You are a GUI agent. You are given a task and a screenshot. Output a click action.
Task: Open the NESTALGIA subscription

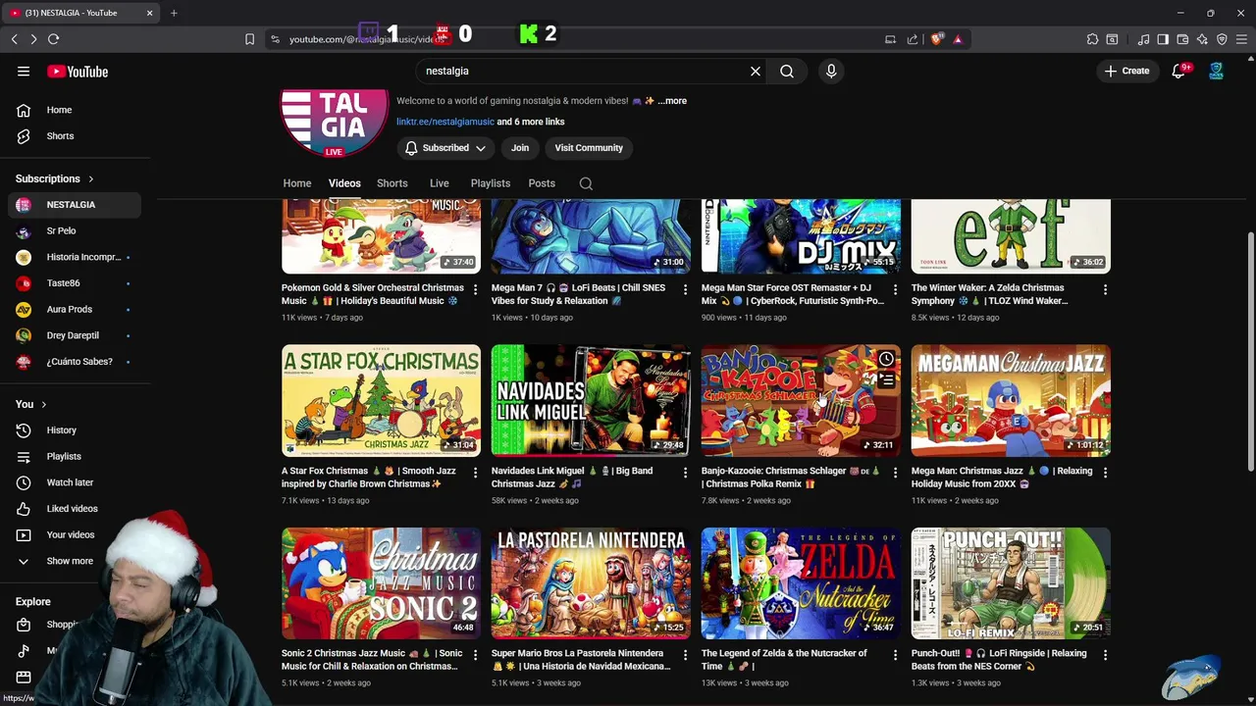[x=75, y=205]
